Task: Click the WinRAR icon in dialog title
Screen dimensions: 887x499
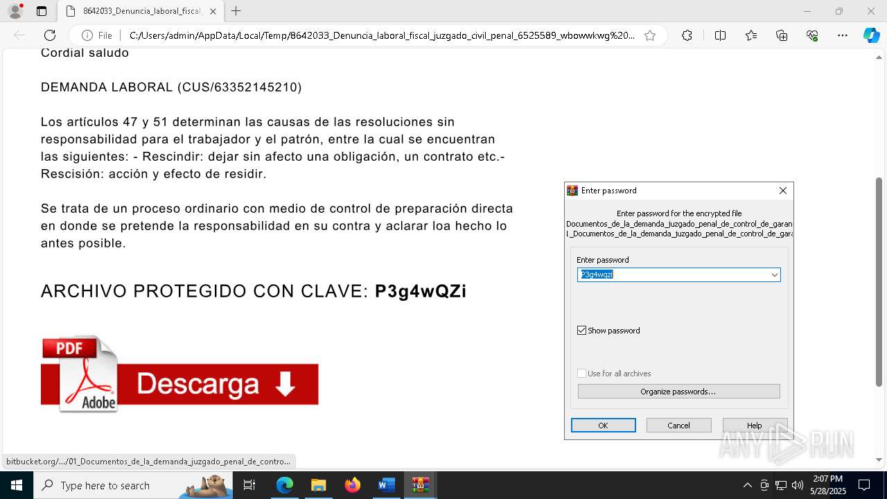Action: pyautogui.click(x=572, y=191)
